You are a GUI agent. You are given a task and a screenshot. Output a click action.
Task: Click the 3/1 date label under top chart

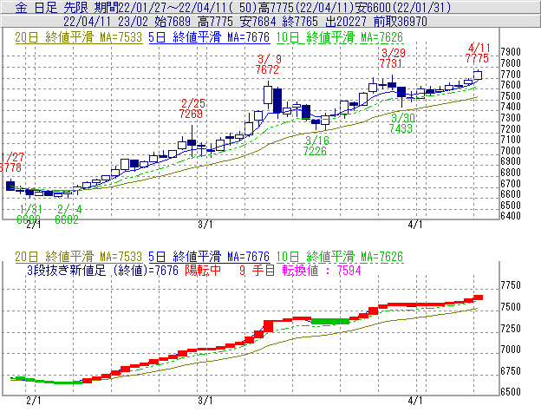pos(205,225)
